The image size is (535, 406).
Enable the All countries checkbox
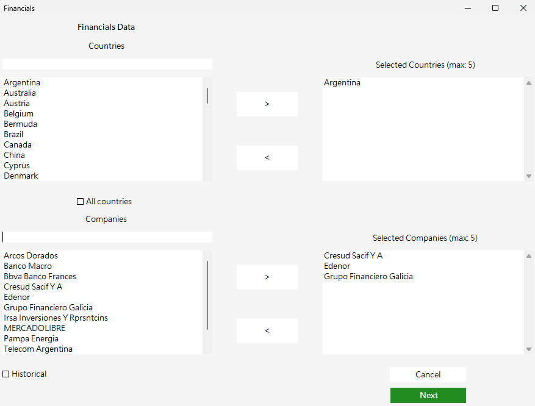(x=80, y=201)
